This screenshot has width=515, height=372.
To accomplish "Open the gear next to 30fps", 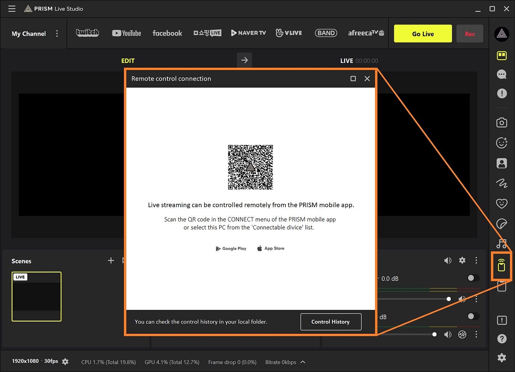I will [x=65, y=362].
